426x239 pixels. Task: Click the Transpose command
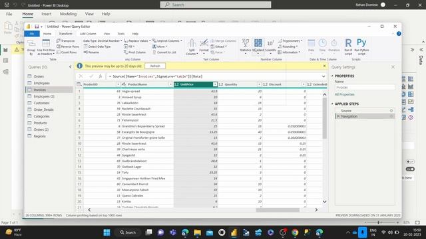pos(65,40)
